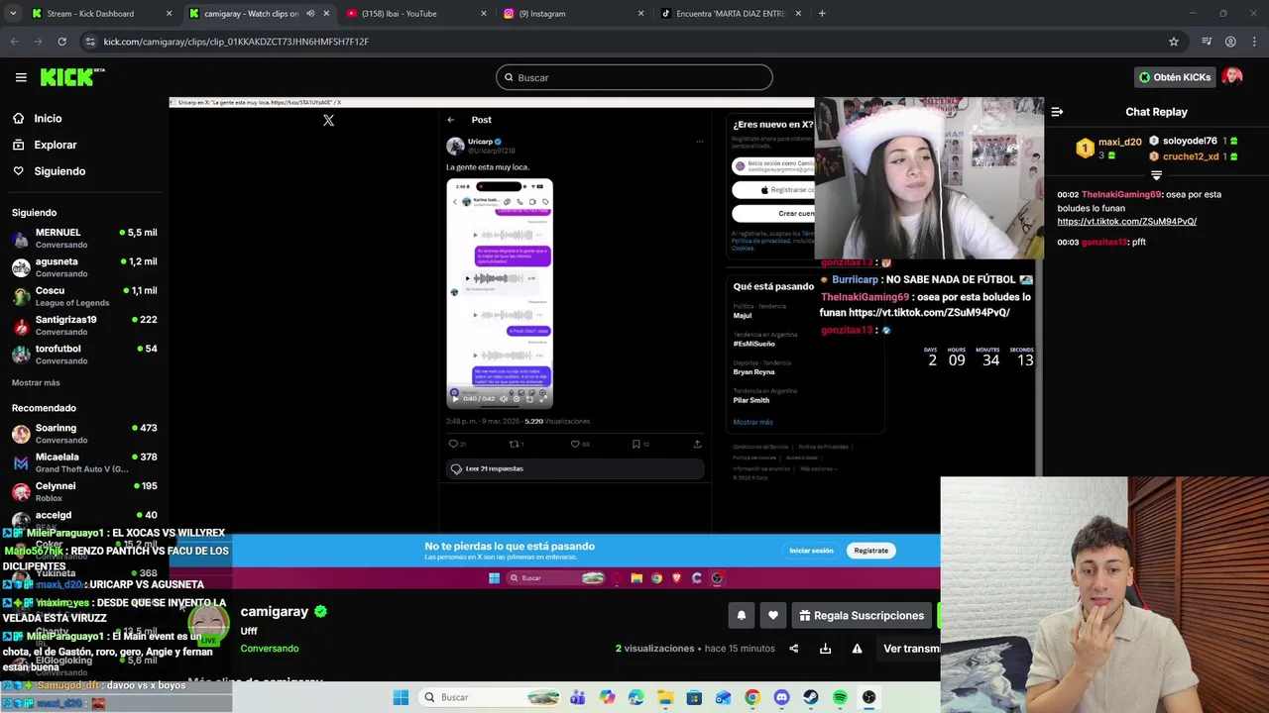
Task: Open the agusneta channel
Action: pyautogui.click(x=84, y=267)
